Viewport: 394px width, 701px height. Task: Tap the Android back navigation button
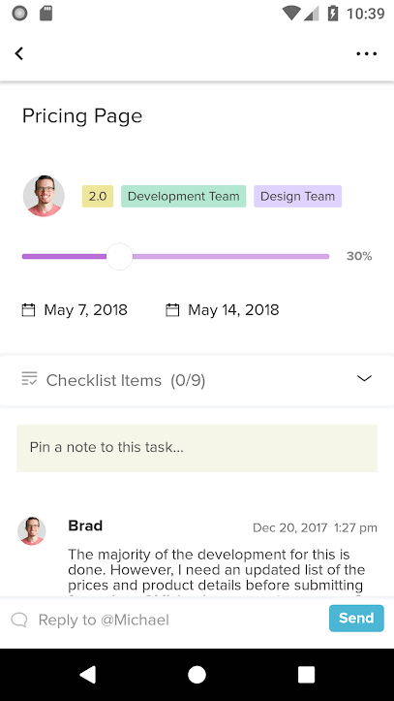point(87,675)
